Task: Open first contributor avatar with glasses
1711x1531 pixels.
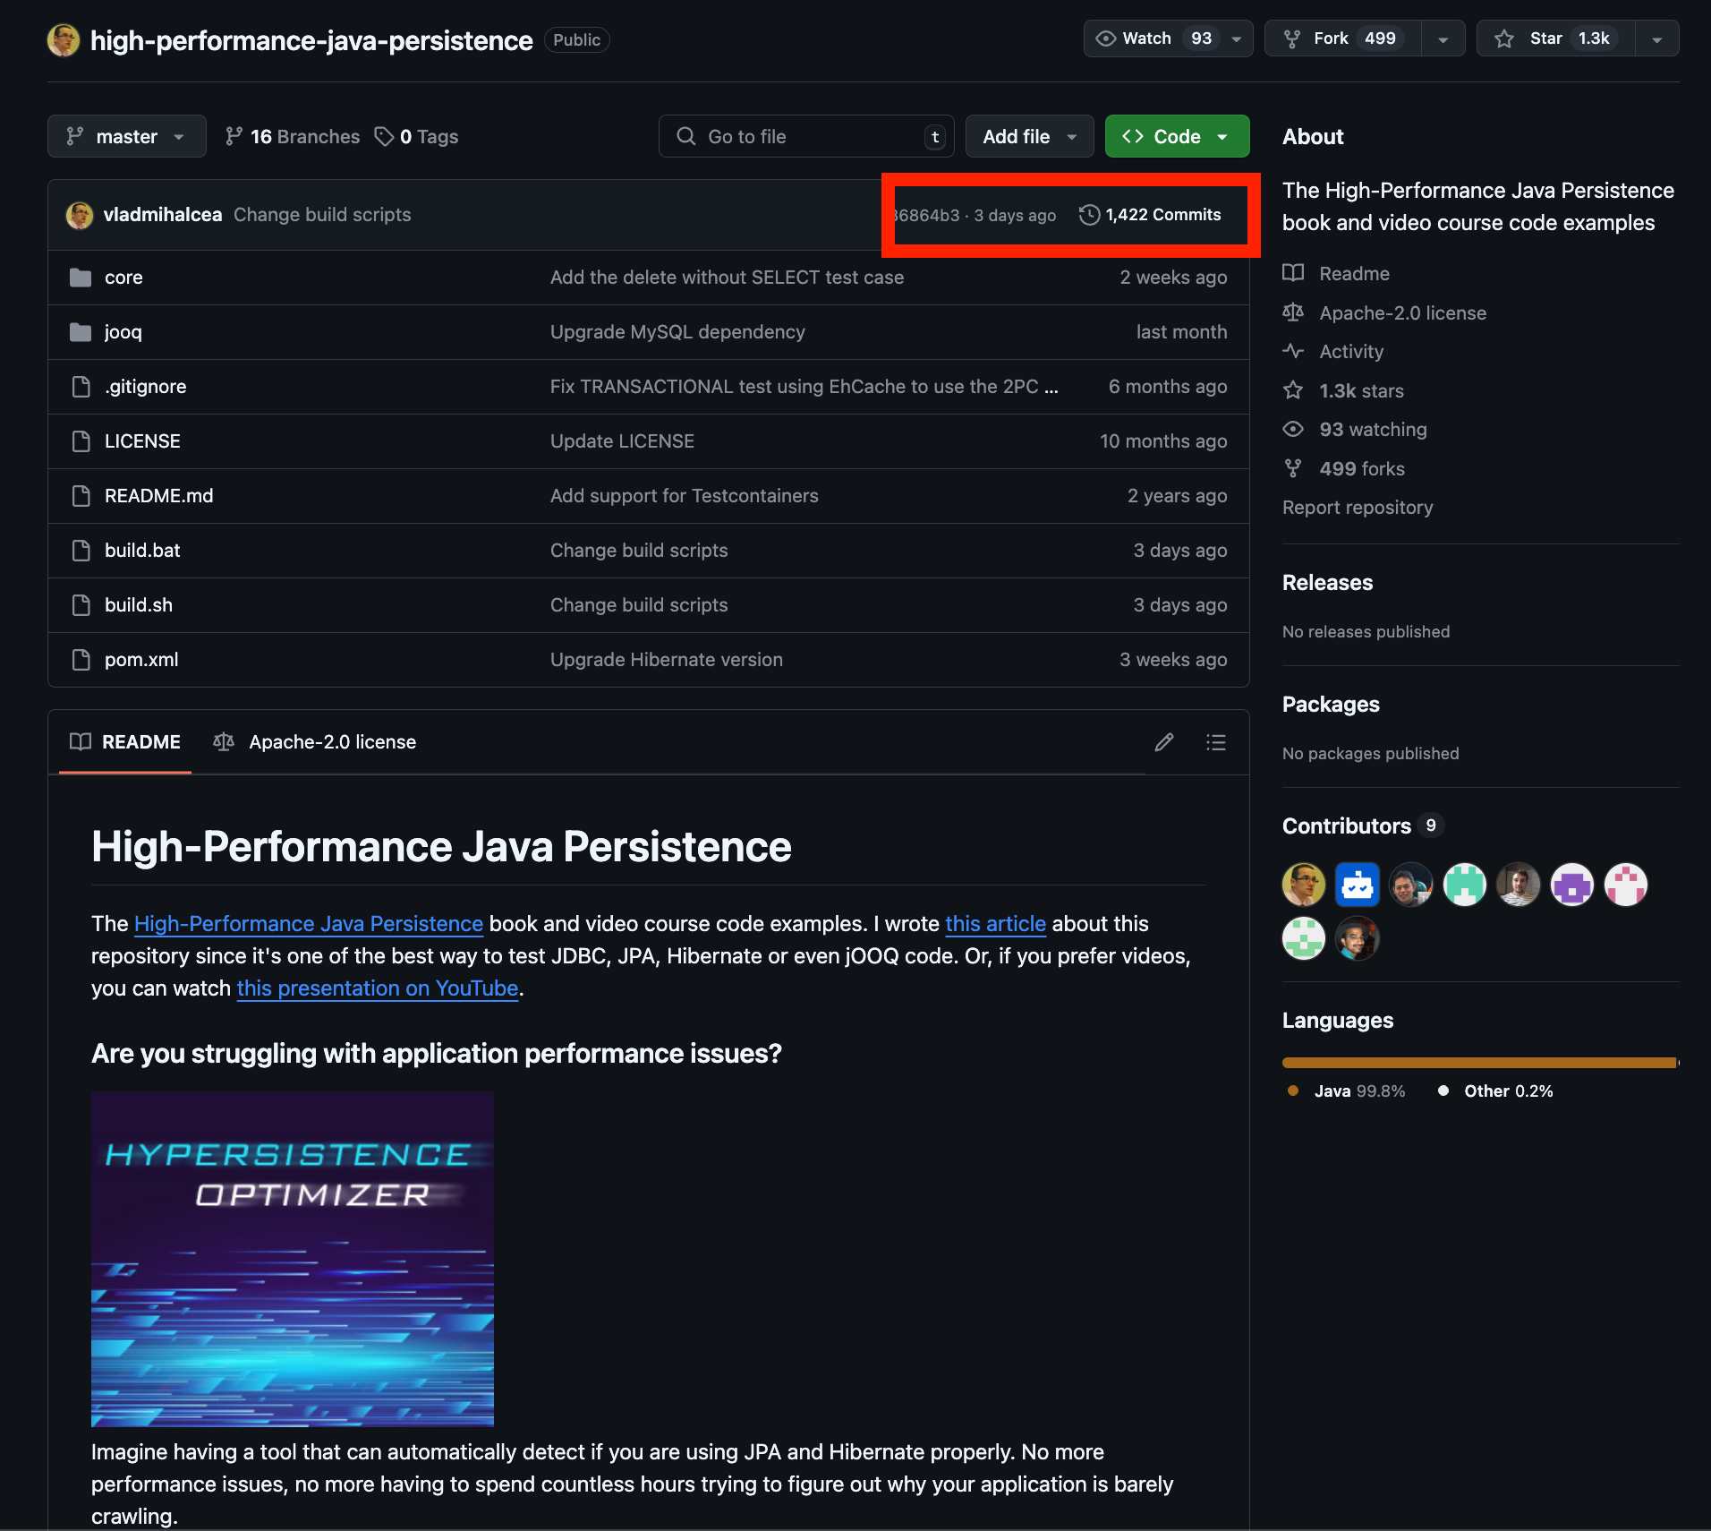Action: 1304,885
